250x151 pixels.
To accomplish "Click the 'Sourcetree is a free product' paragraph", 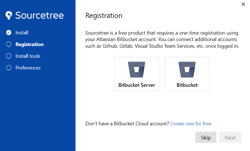I will [x=162, y=40].
